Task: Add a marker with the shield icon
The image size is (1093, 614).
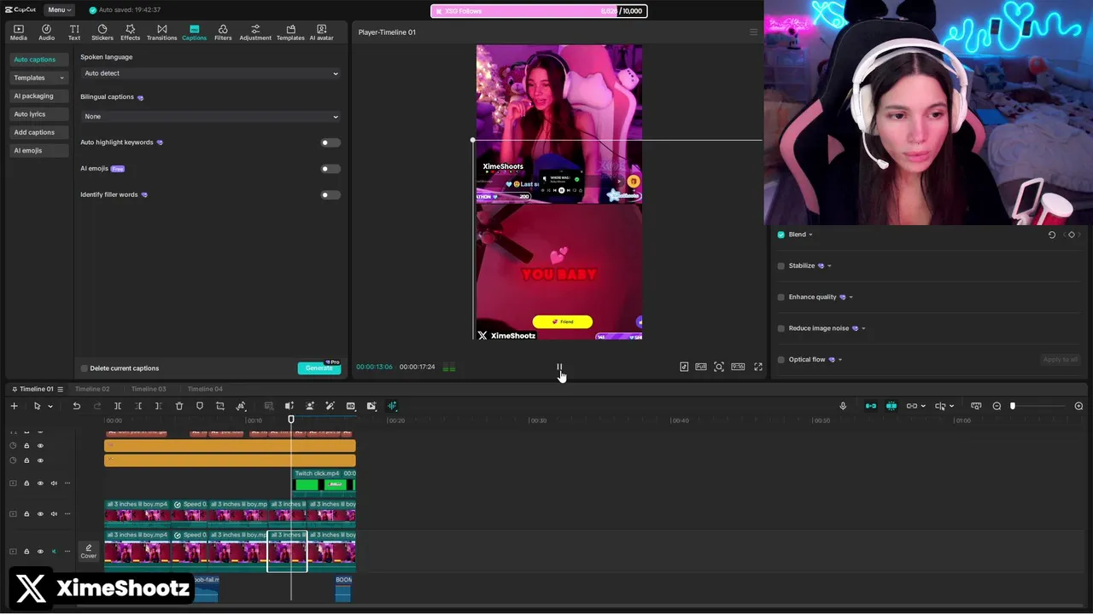Action: coord(200,406)
